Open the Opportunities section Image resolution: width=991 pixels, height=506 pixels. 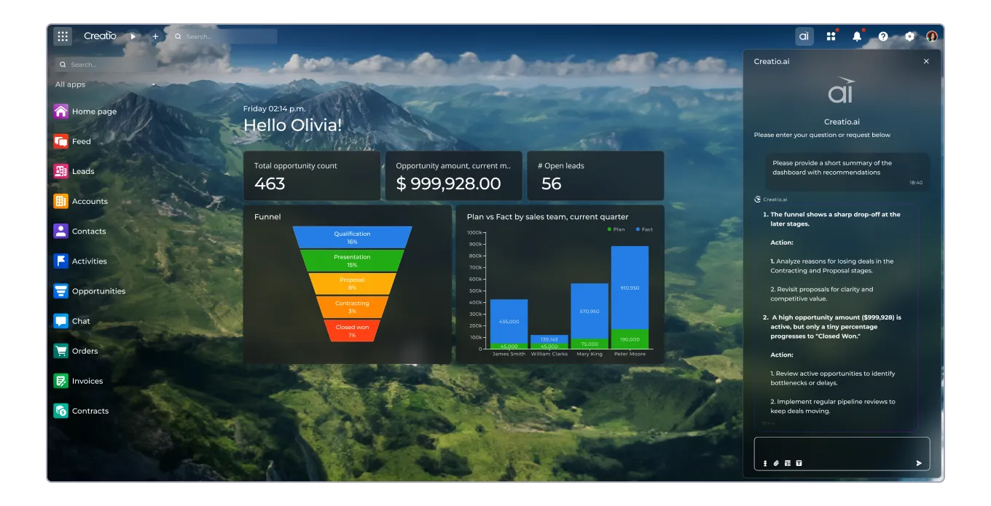tap(90, 290)
